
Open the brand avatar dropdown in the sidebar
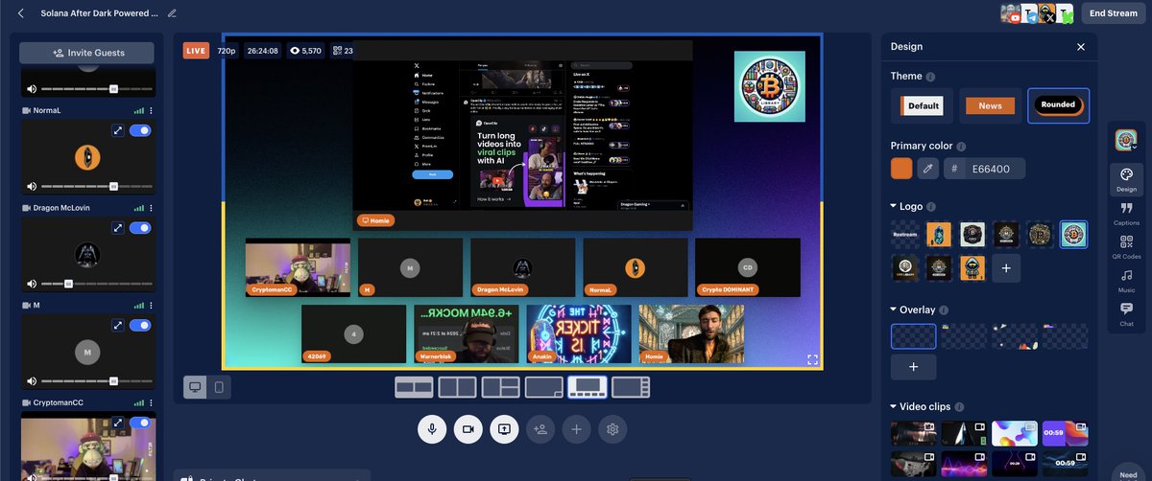1126,141
